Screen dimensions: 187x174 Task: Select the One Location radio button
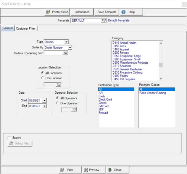pyautogui.click(x=43, y=78)
